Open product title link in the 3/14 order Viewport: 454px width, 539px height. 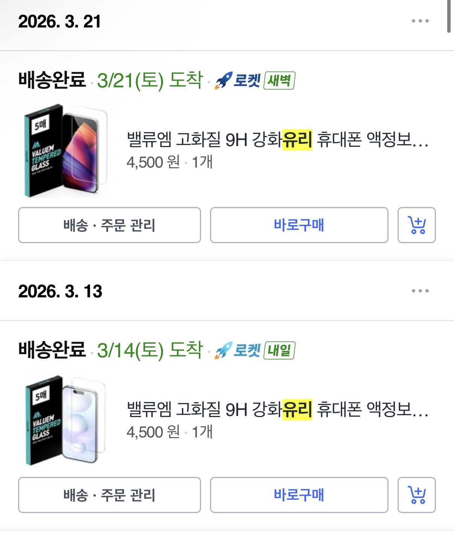277,410
